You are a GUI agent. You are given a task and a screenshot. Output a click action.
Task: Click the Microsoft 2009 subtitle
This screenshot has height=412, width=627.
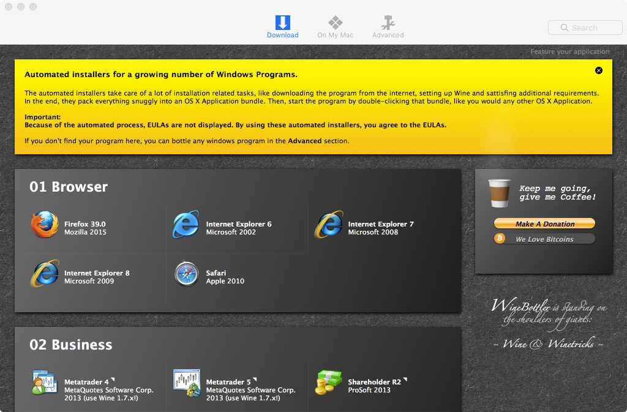click(89, 282)
